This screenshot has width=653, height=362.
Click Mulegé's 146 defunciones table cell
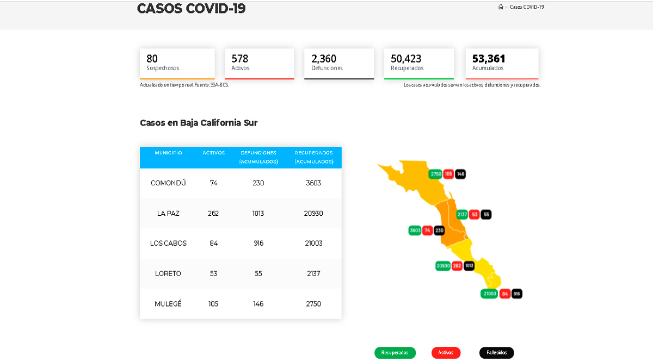coord(258,303)
